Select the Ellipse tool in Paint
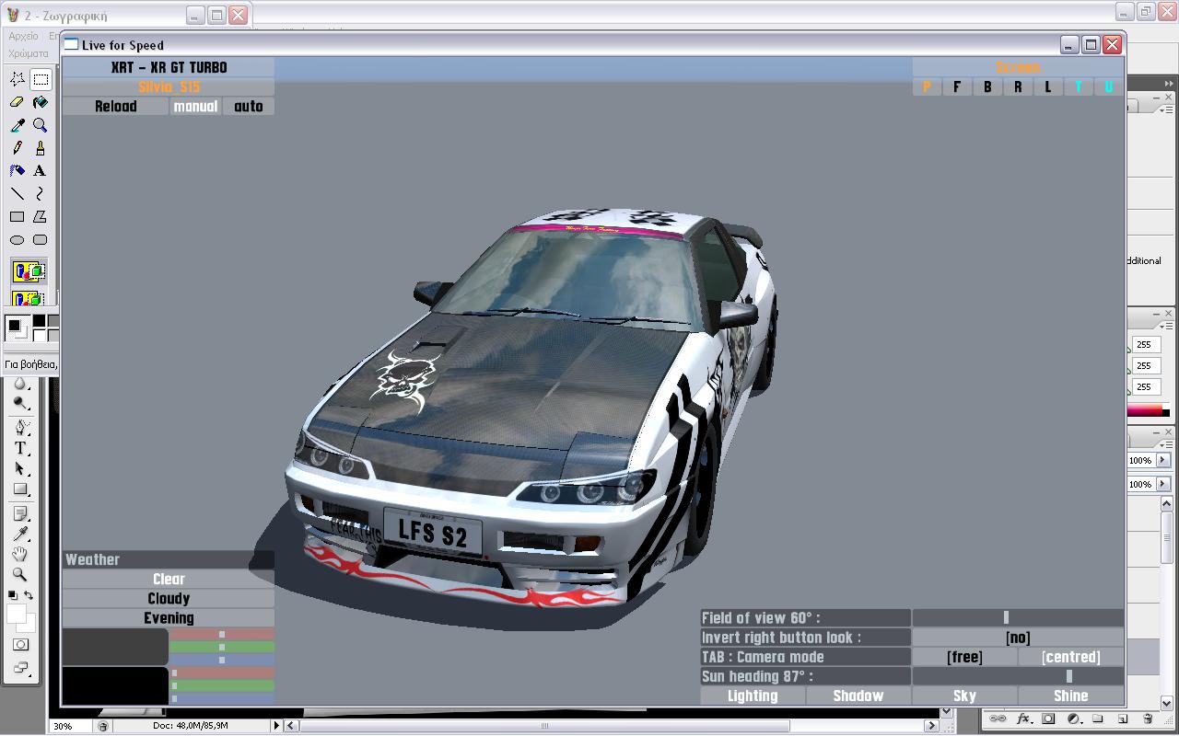This screenshot has height=736, width=1179. click(x=18, y=240)
